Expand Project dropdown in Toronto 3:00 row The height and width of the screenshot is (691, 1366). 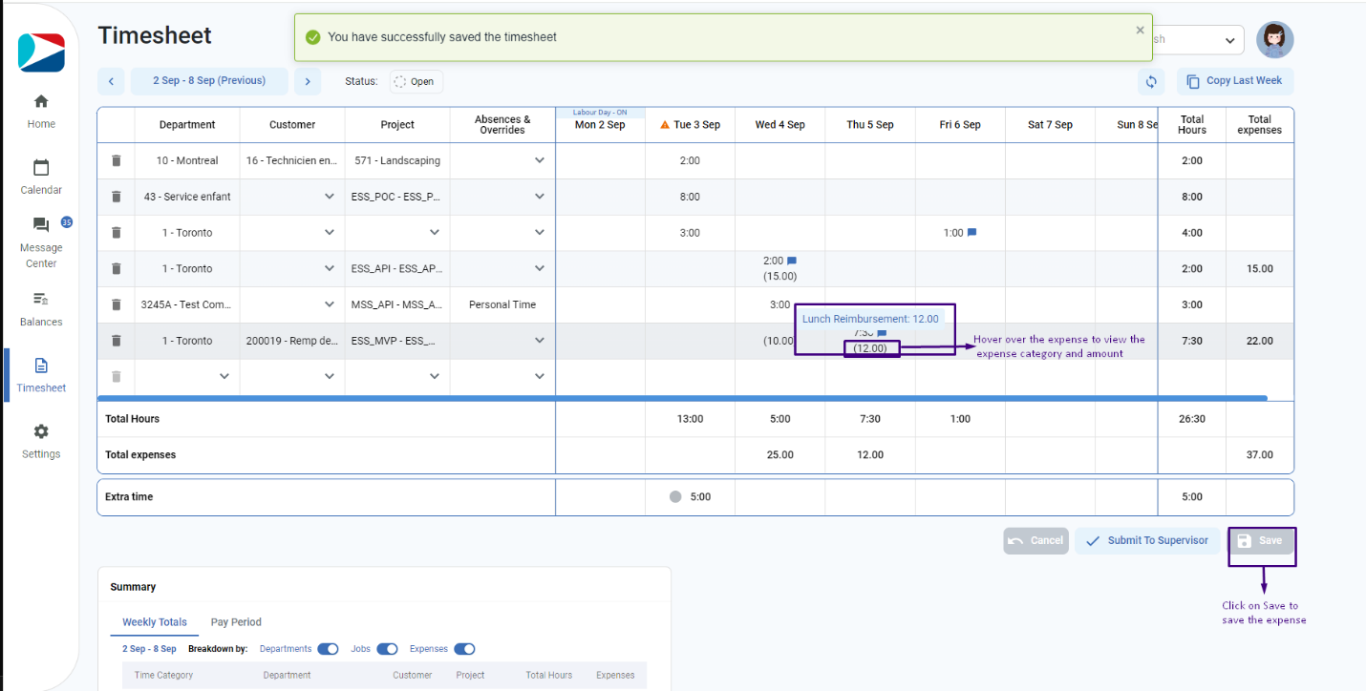(435, 232)
